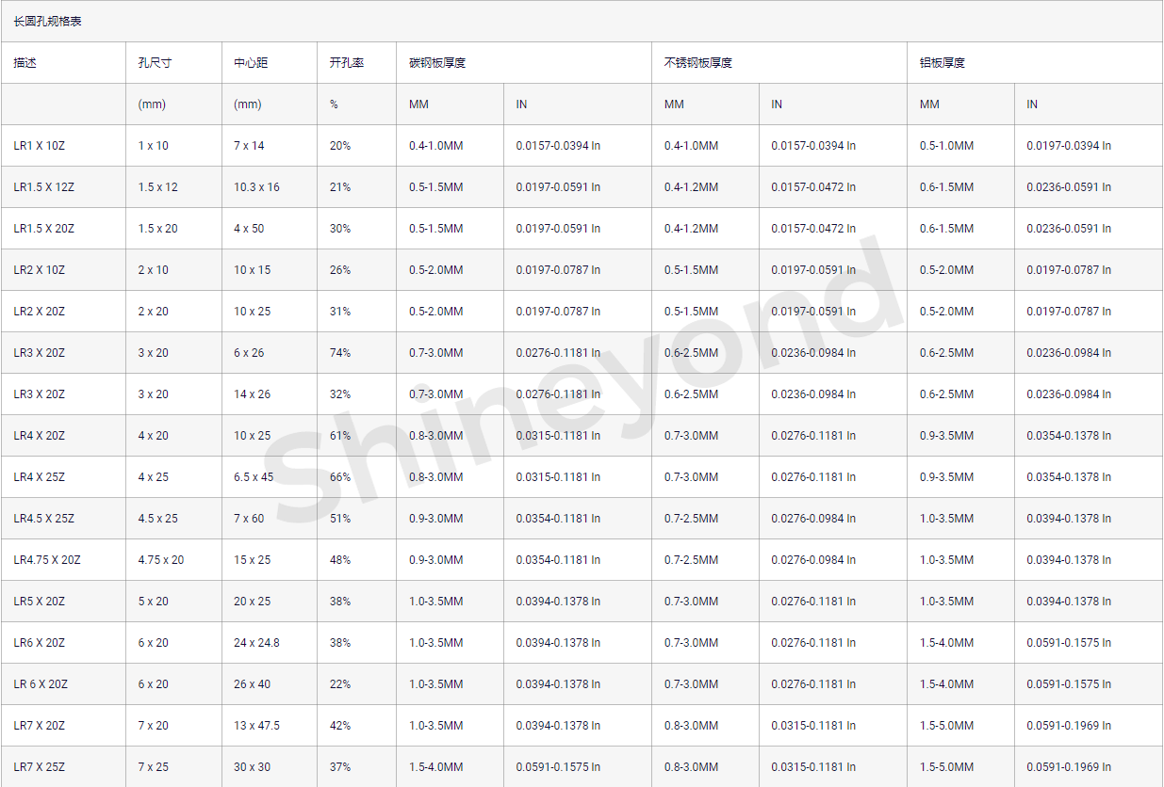The height and width of the screenshot is (787, 1164).
Task: Click the 铝板厚度 header cell
Action: tap(943, 63)
